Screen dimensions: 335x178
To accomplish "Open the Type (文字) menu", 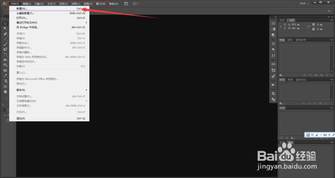I will 51,4.
